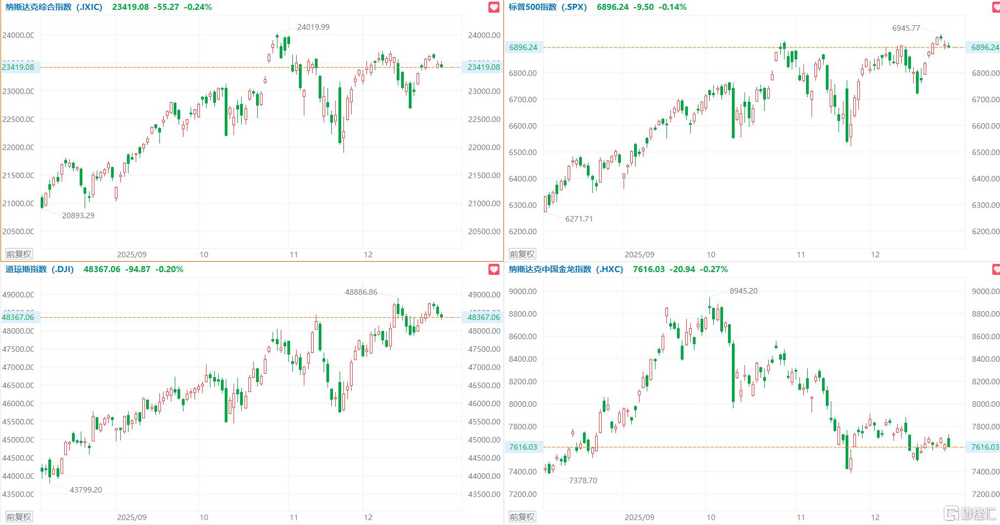The height and width of the screenshot is (525, 1000).
Task: Click the 24019.99 high label on Nasdaq chart
Action: coord(313,27)
